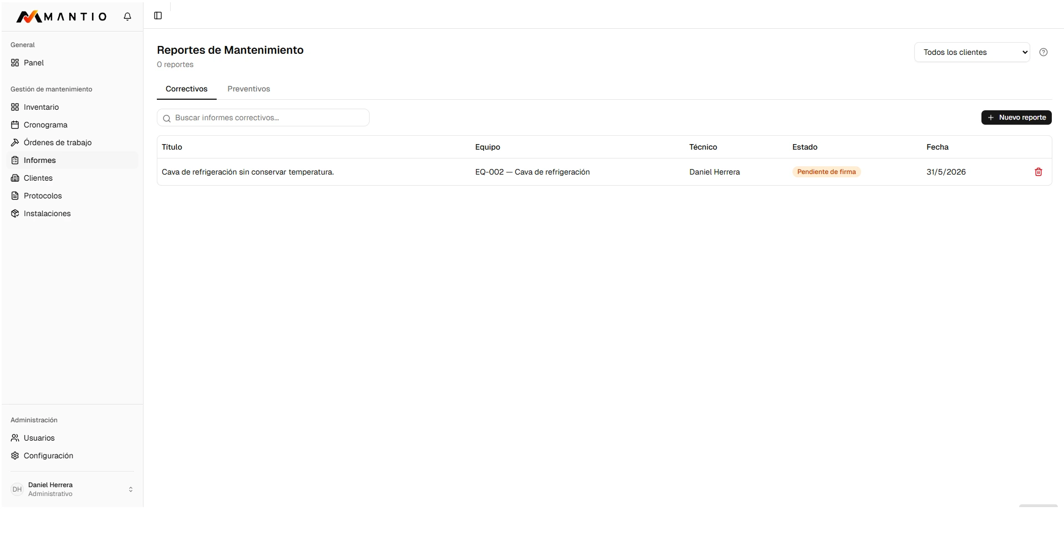Click the Equipo column header
Screen dimensions: 1064x547
click(x=488, y=147)
